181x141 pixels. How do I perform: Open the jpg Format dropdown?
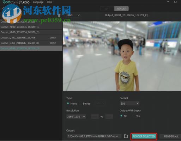[x=129, y=103]
